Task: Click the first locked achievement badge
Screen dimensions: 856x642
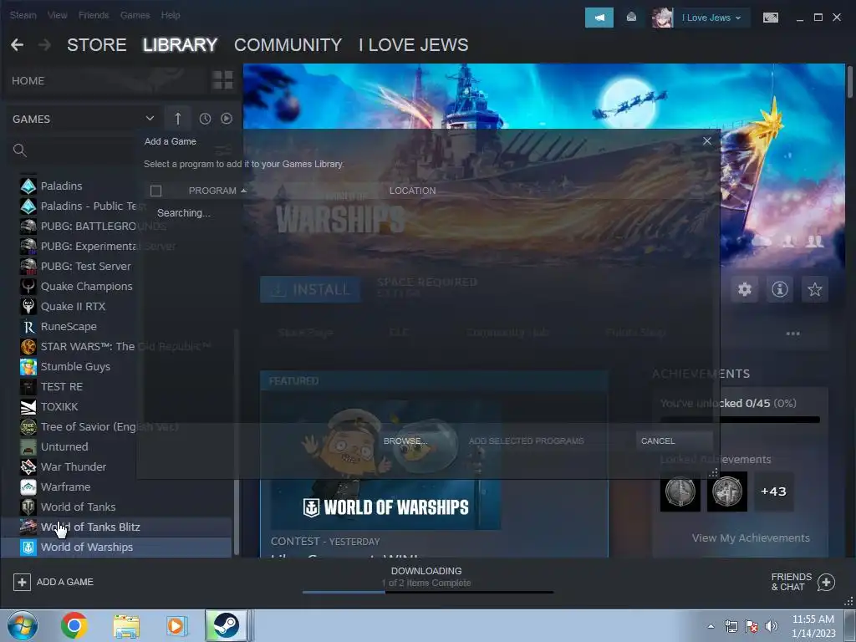Action: (680, 492)
